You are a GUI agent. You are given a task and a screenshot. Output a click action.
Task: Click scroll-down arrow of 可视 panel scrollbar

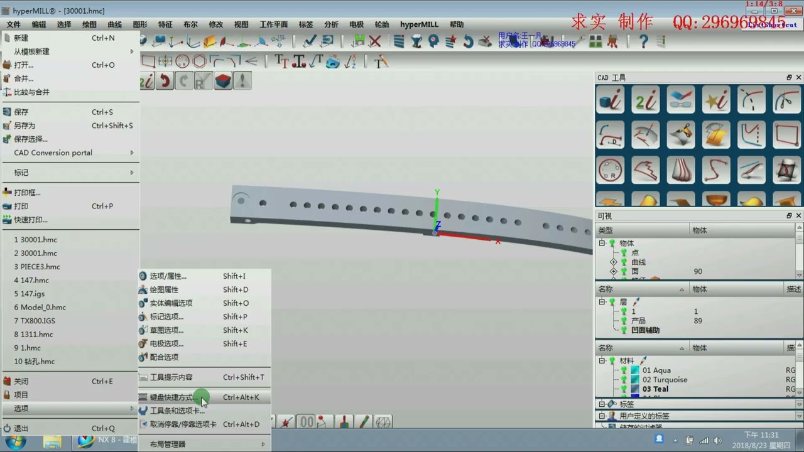[799, 275]
